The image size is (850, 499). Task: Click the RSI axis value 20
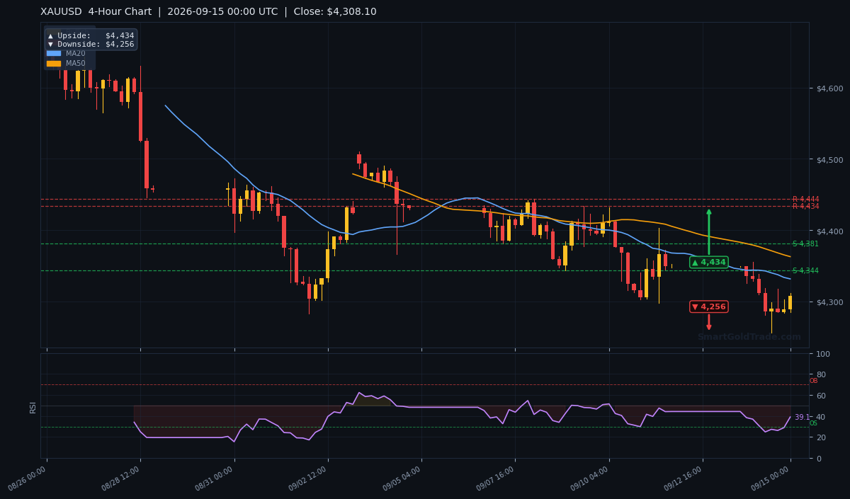pos(821,437)
